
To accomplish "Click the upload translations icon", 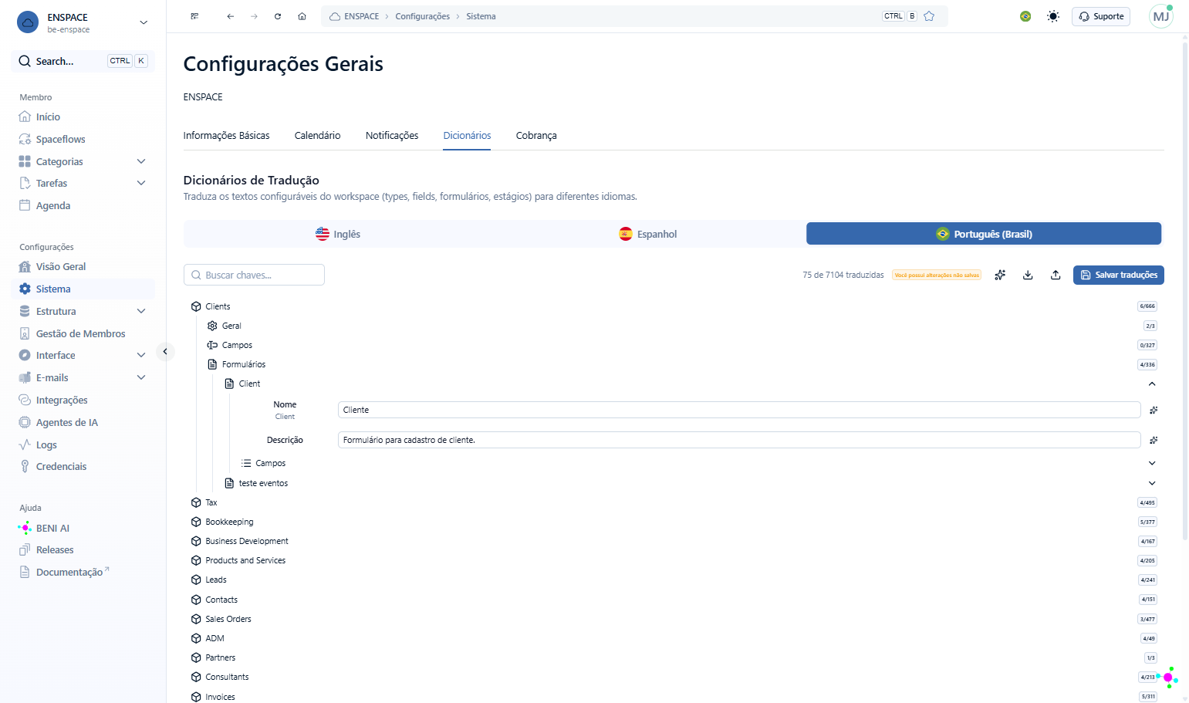I will (x=1056, y=275).
